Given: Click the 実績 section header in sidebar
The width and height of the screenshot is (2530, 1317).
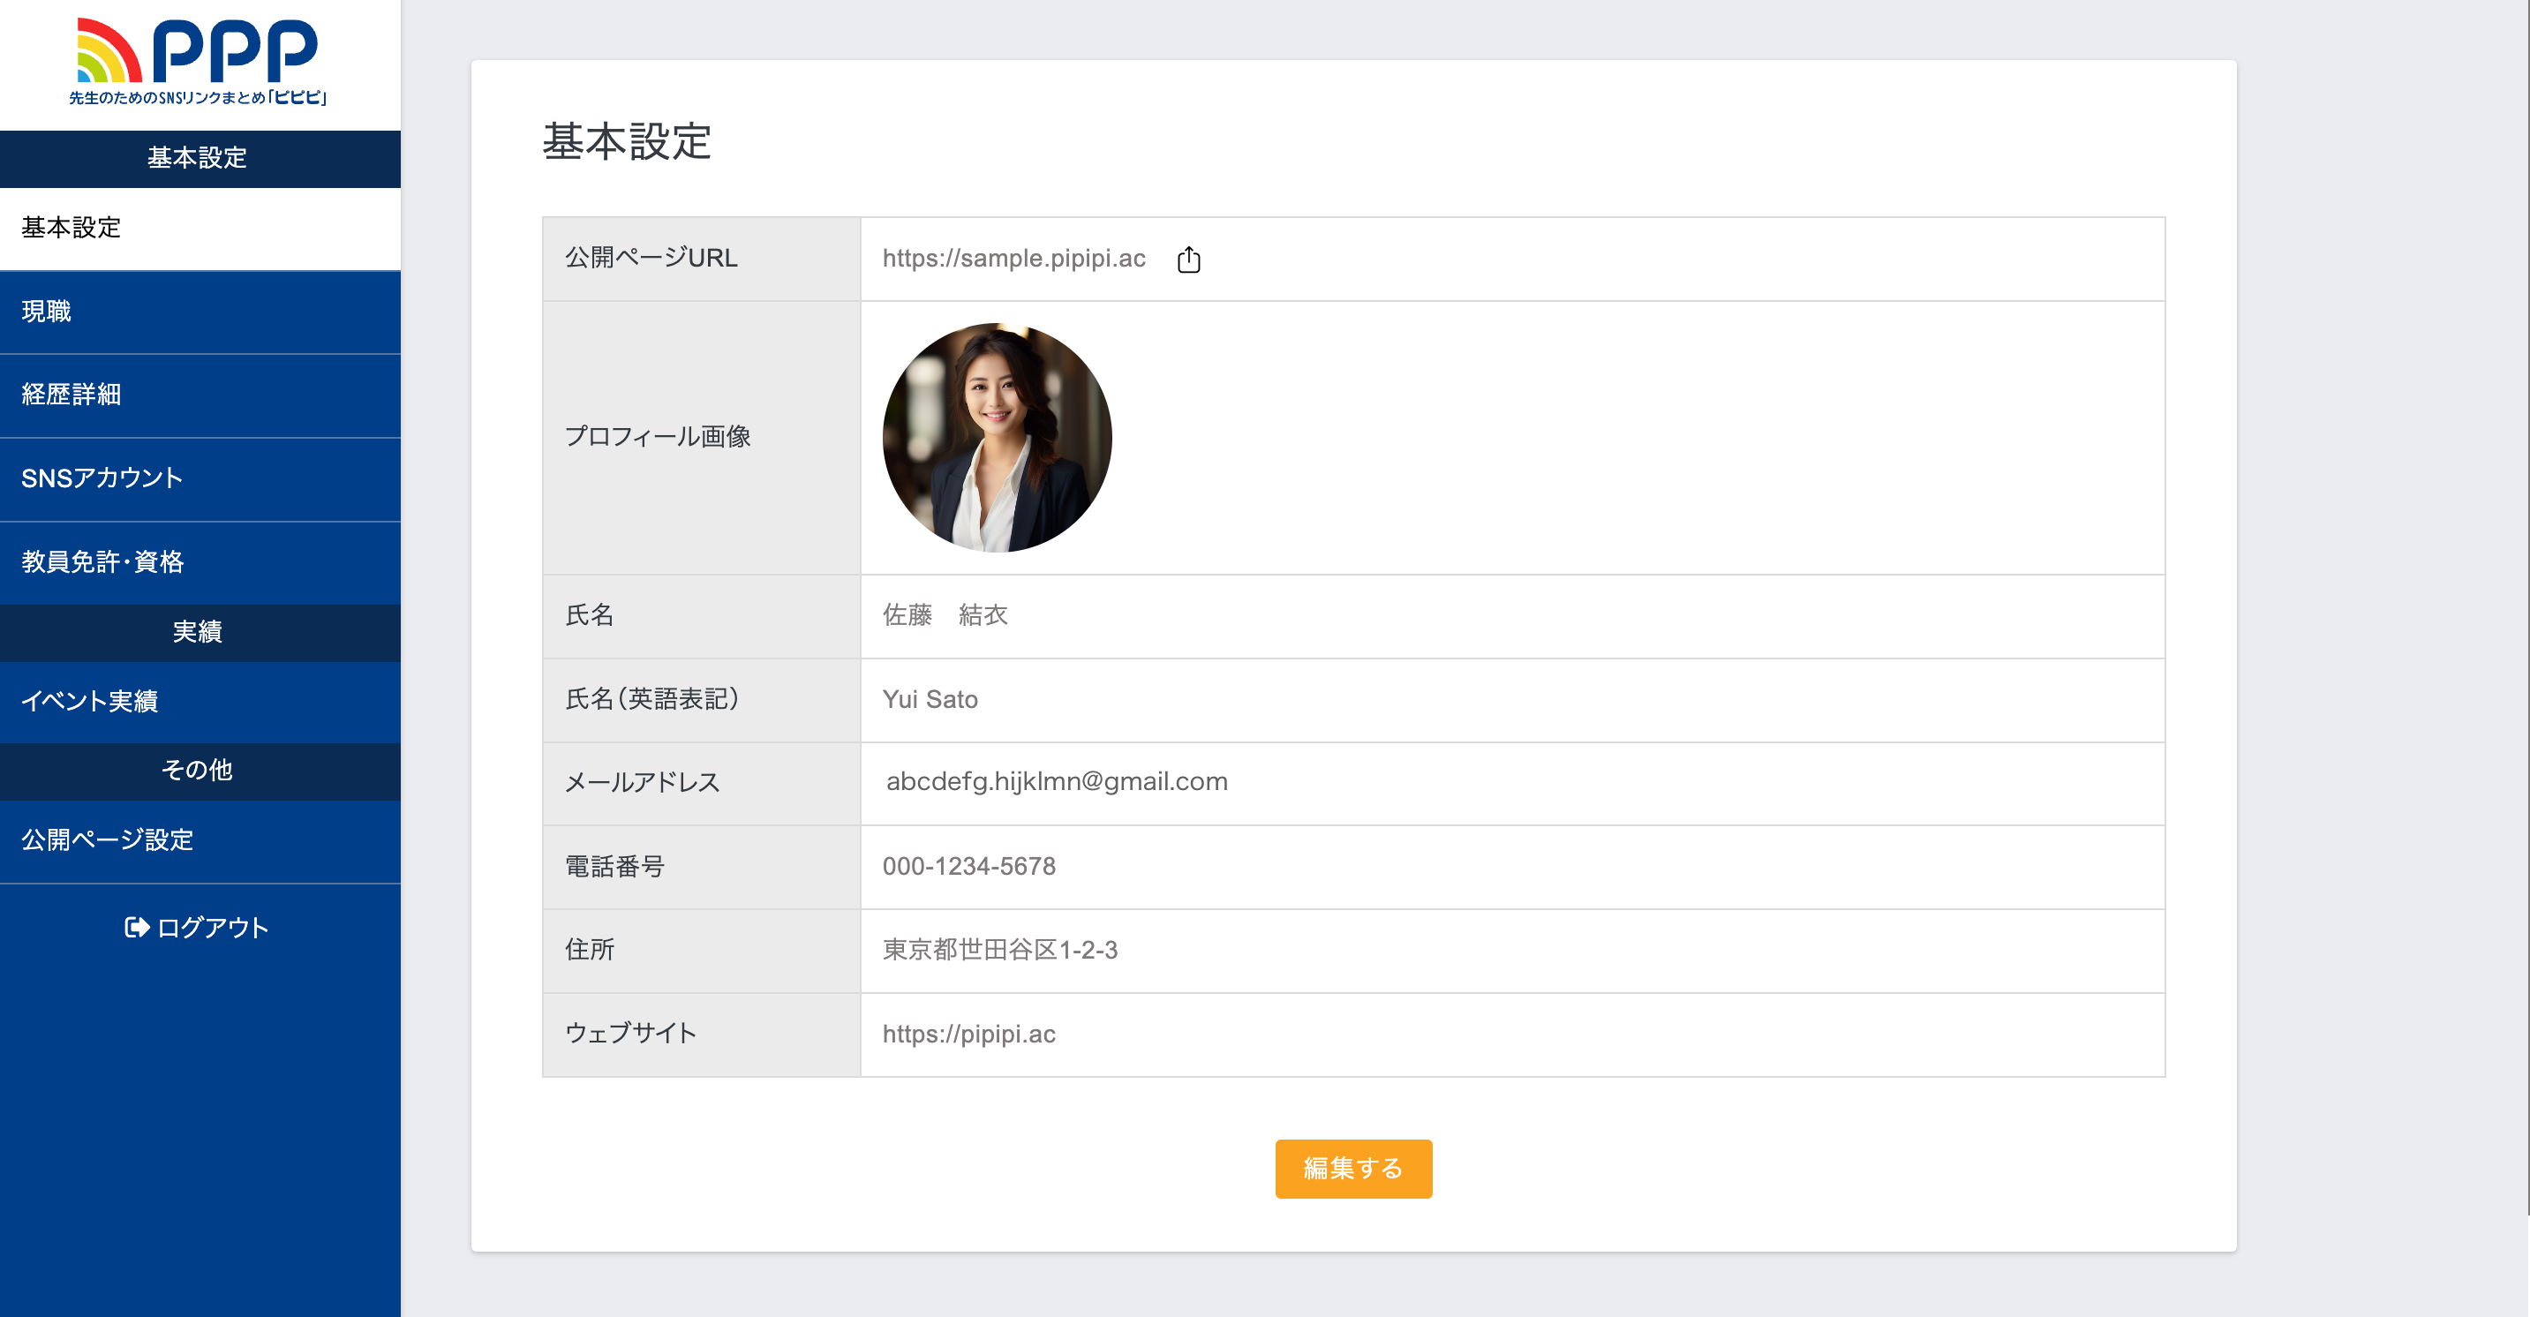Looking at the screenshot, I should 198,631.
